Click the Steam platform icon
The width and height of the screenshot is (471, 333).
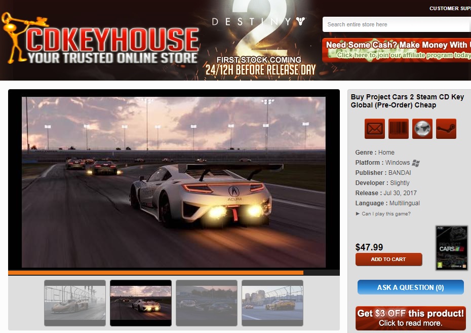446,129
